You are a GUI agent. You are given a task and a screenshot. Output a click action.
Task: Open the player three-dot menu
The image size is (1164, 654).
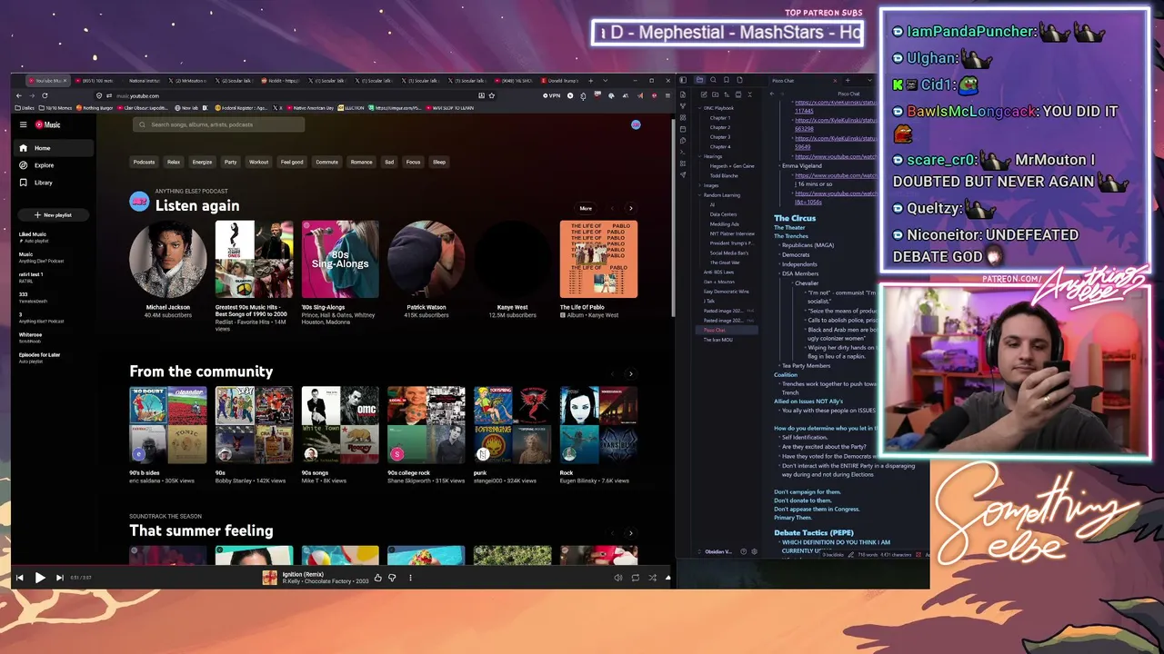click(x=410, y=578)
